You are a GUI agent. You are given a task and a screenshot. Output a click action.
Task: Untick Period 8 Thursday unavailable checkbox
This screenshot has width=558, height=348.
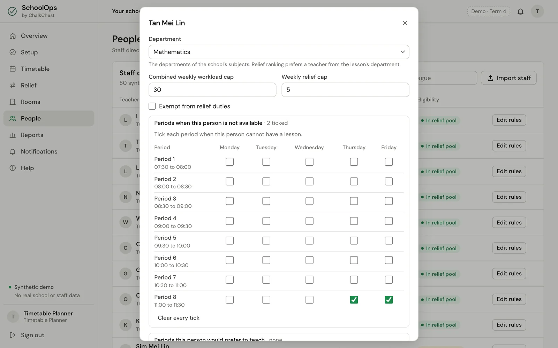354,300
